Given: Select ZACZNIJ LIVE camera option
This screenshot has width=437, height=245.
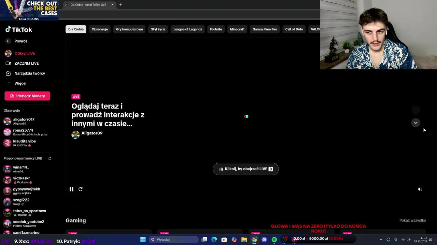Looking at the screenshot, I should coord(26,63).
